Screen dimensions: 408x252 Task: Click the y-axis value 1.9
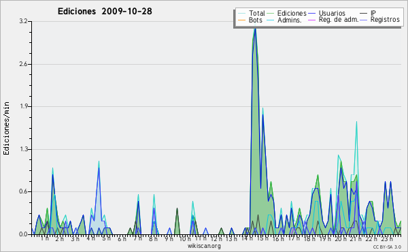click(24, 106)
